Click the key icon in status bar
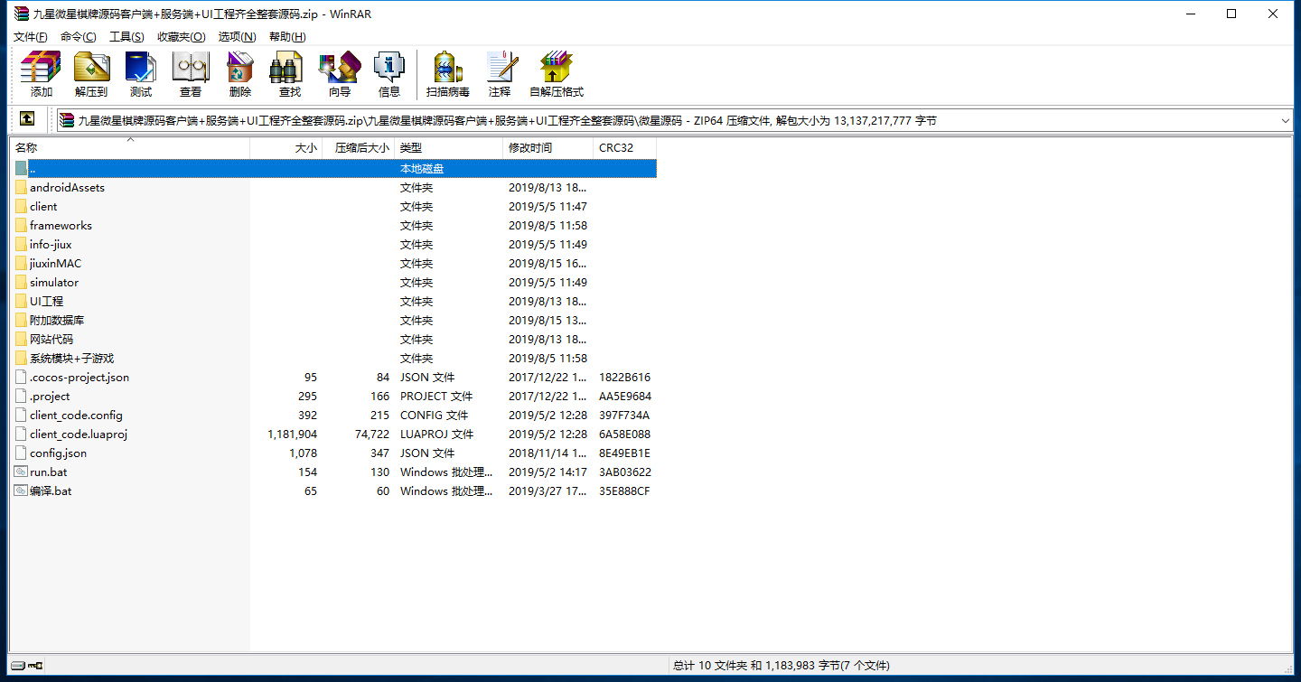Viewport: 1301px width, 682px height. click(x=36, y=666)
